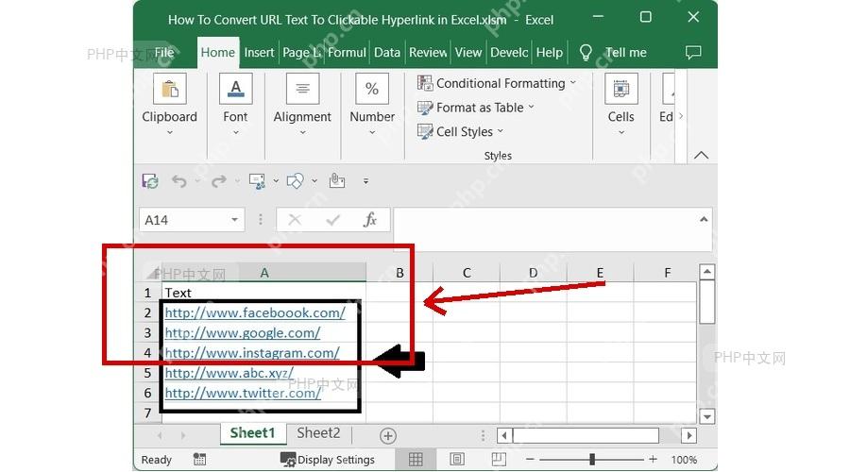Screen dimensions: 850x472
Task: Switch to Page Layout view icon
Action: pos(457,460)
